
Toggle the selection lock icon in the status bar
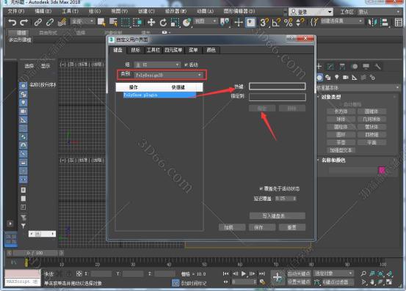pos(68,273)
